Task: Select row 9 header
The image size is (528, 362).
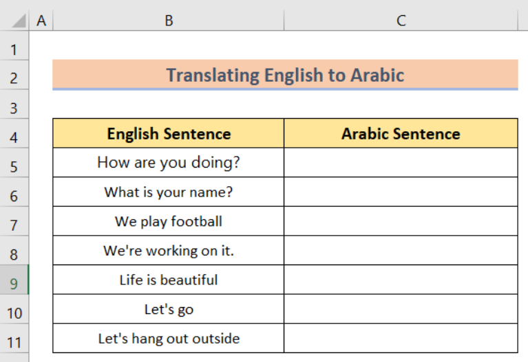Action: pos(14,284)
